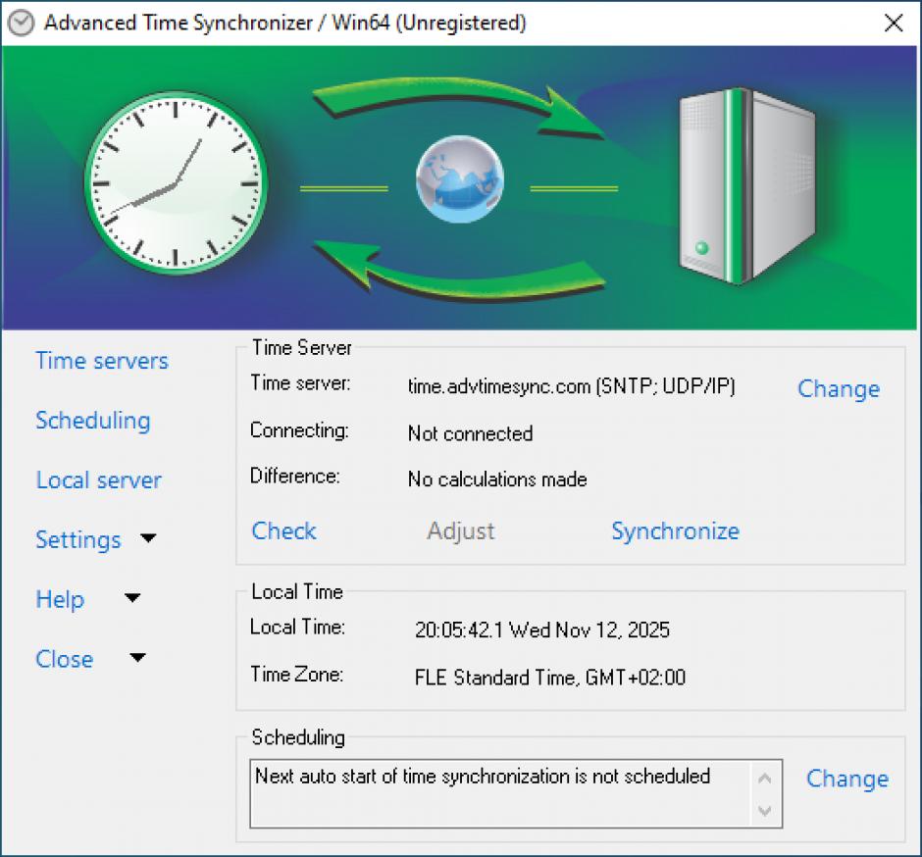Open the Local server page
Screen dimensions: 922x857
click(98, 480)
